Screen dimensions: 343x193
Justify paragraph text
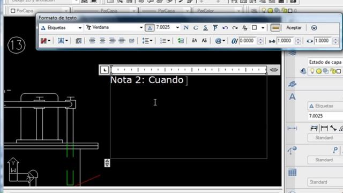coord(122,41)
